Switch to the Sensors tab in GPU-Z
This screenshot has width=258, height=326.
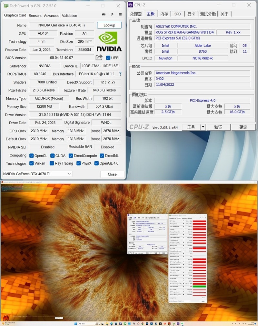(x=35, y=16)
